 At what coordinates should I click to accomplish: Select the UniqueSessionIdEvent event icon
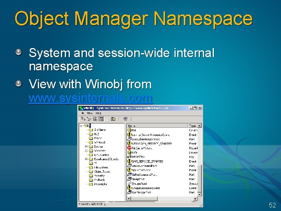pyautogui.click(x=129, y=188)
